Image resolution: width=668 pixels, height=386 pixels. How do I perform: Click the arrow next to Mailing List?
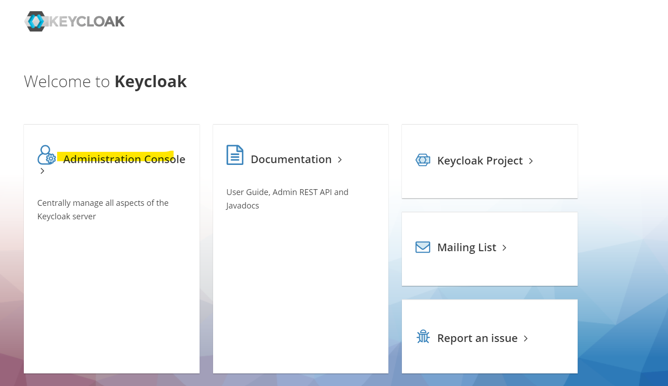click(504, 247)
